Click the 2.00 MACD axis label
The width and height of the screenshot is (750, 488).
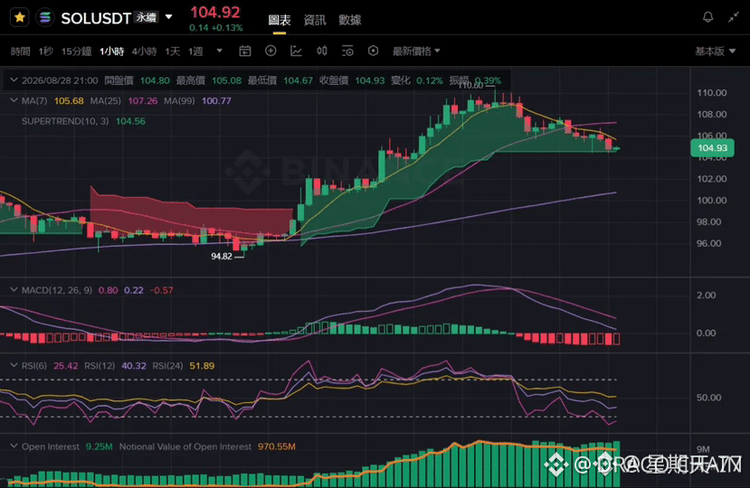click(707, 295)
